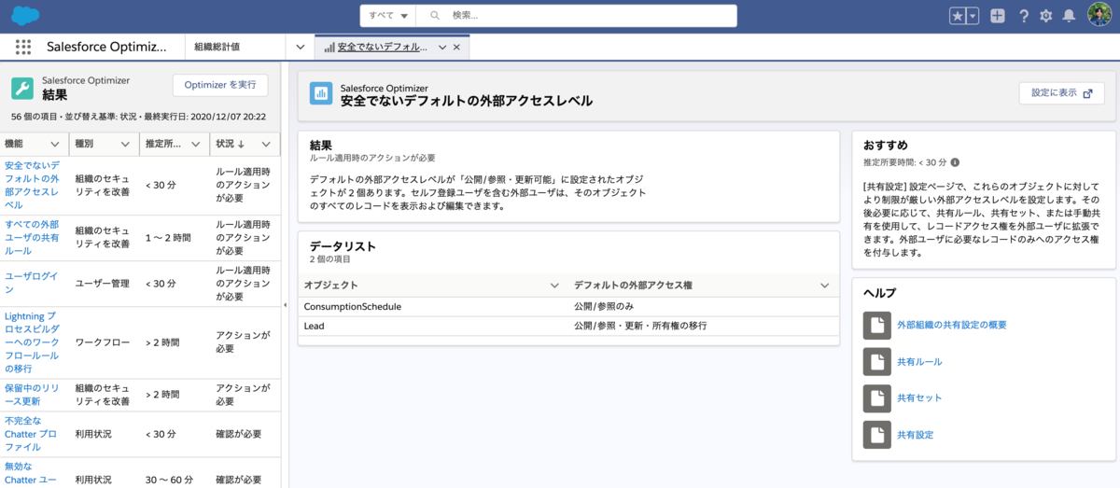Open the 外部組織の共有設定の概要 help link
Image resolution: width=1120 pixels, height=488 pixels.
951,325
